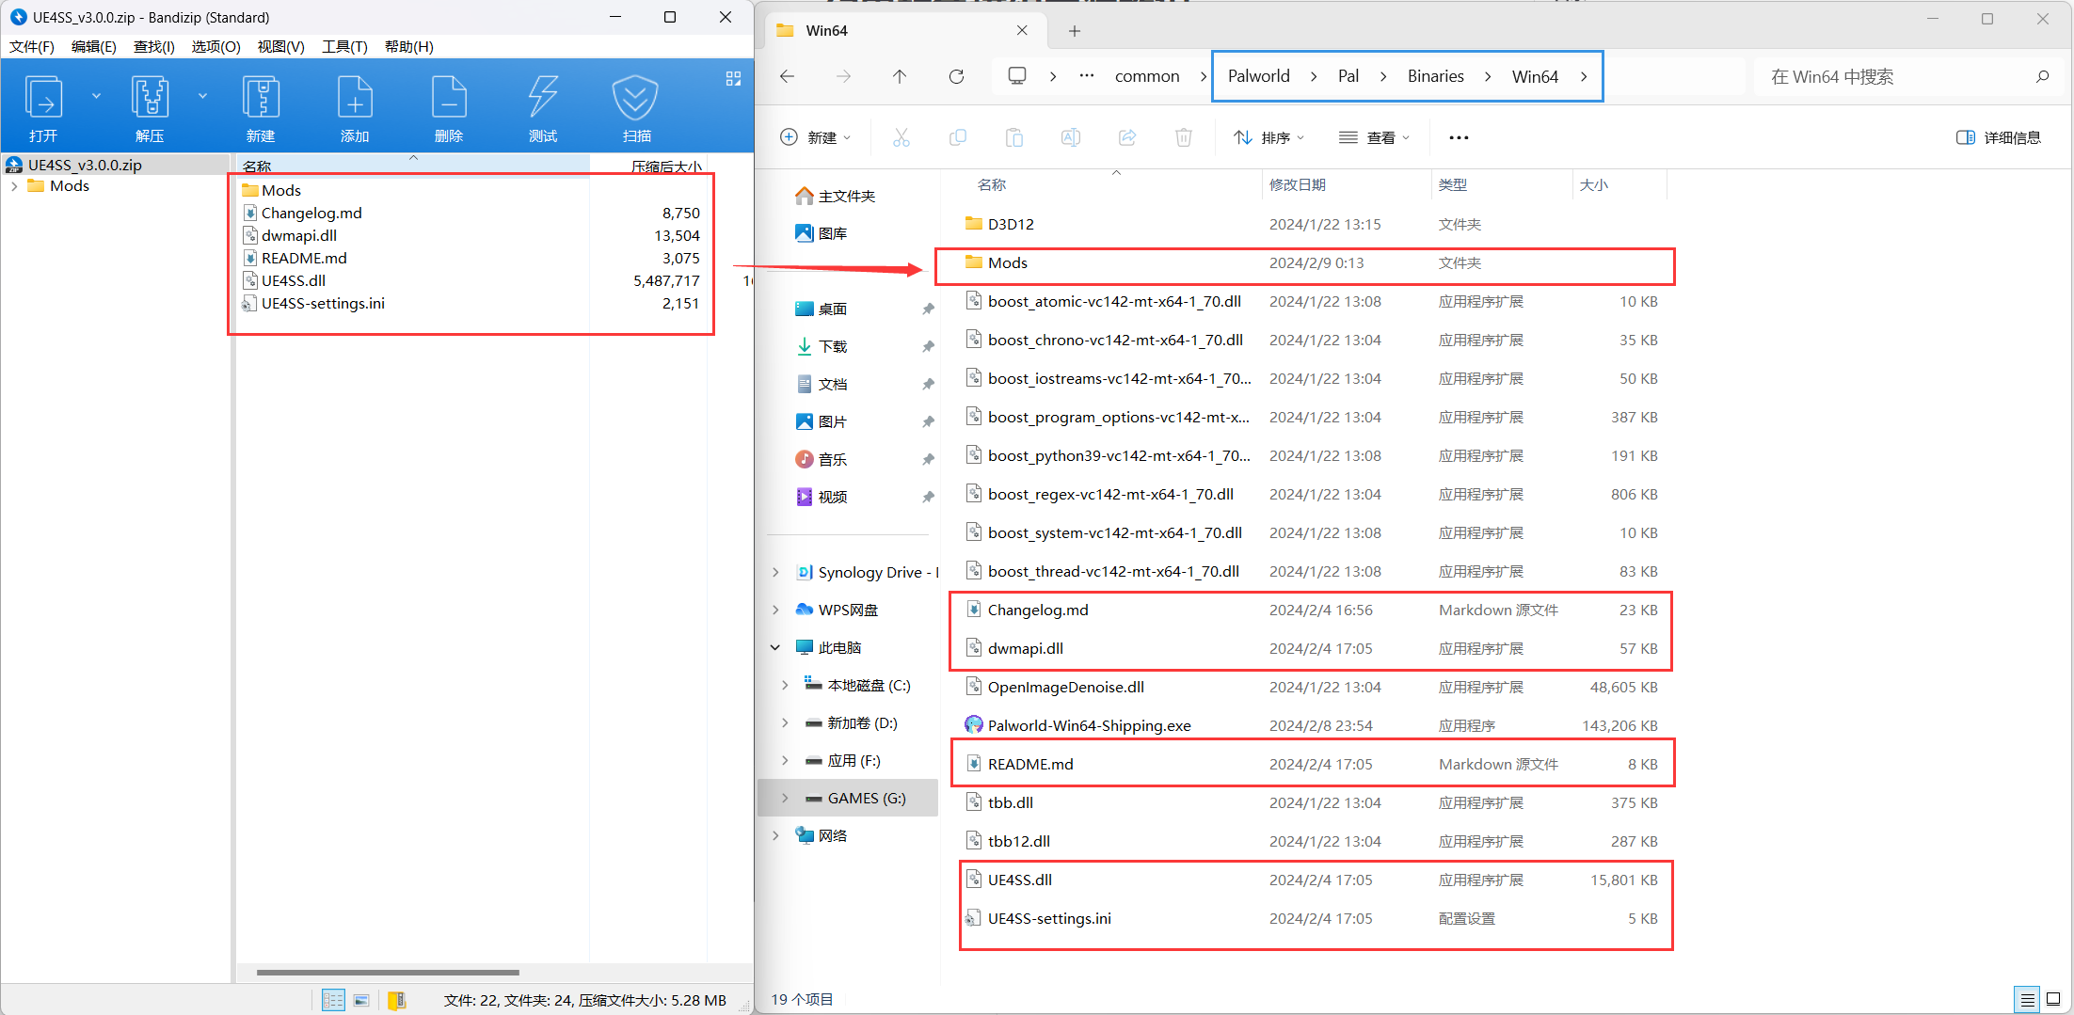
Task: Toggle Bandizip details list view in status bar
Action: [333, 1000]
